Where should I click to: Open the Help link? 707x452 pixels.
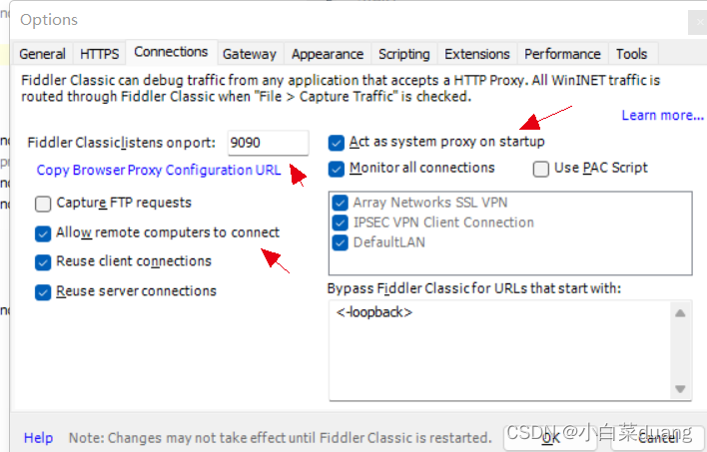pos(38,438)
